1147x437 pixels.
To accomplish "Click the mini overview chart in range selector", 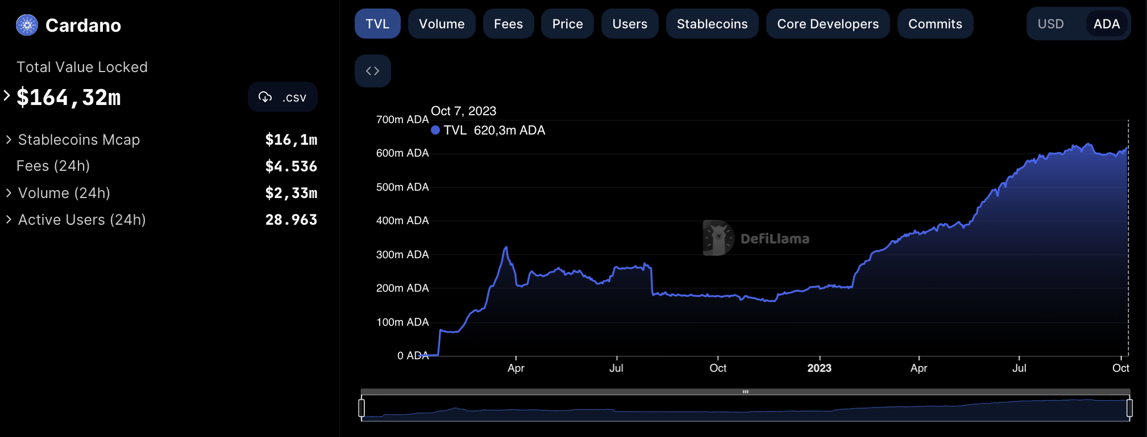I will (745, 409).
